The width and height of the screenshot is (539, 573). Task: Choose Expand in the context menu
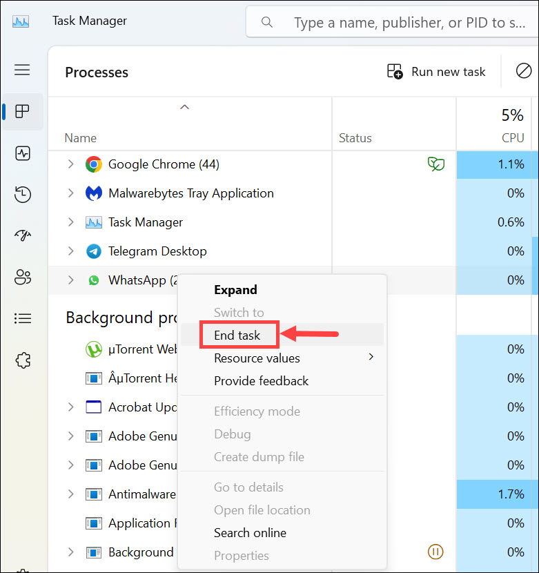tap(235, 290)
